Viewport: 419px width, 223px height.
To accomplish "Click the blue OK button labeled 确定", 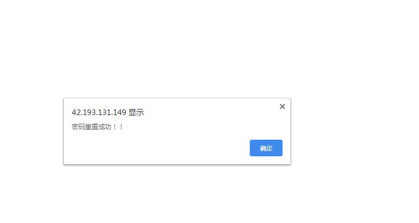I will [266, 148].
